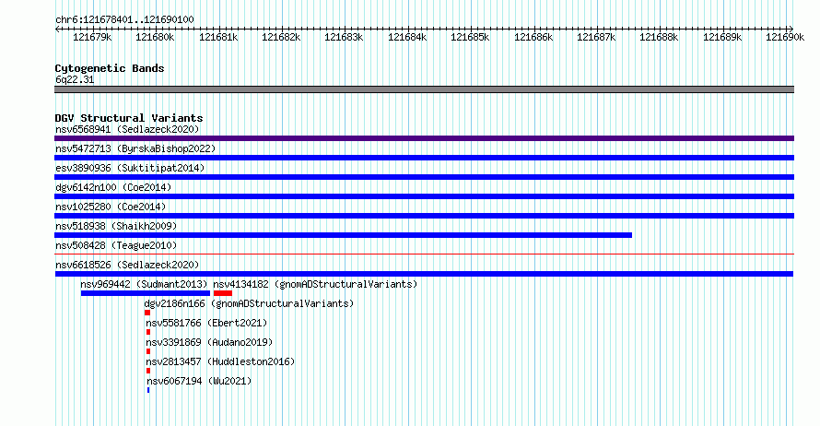Click the 121689k ruler position

coord(721,37)
